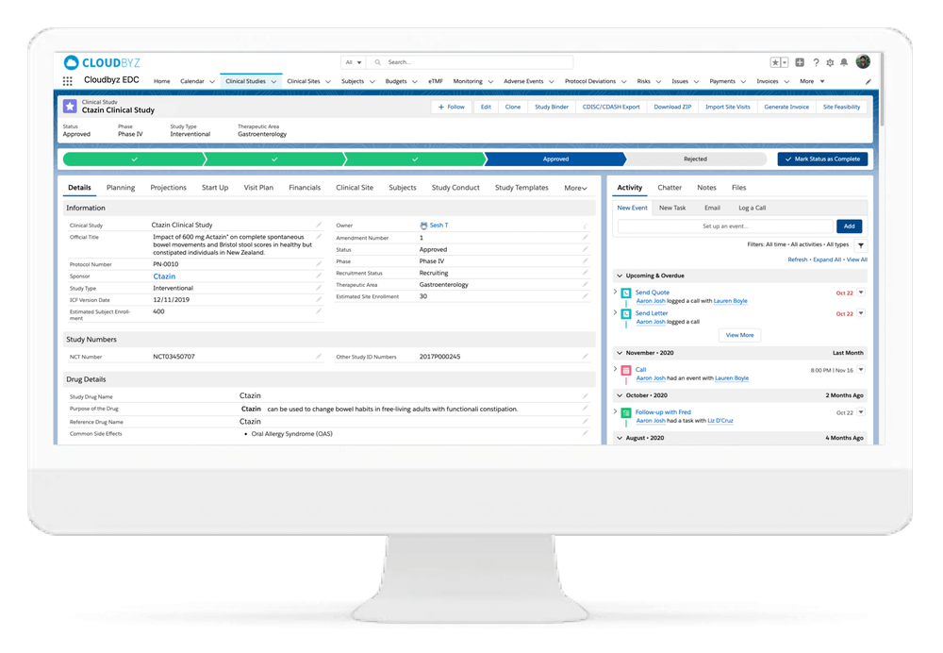Click the pencil icon beside Estimated Site Enrollment
This screenshot has width=943, height=653.
(x=586, y=296)
